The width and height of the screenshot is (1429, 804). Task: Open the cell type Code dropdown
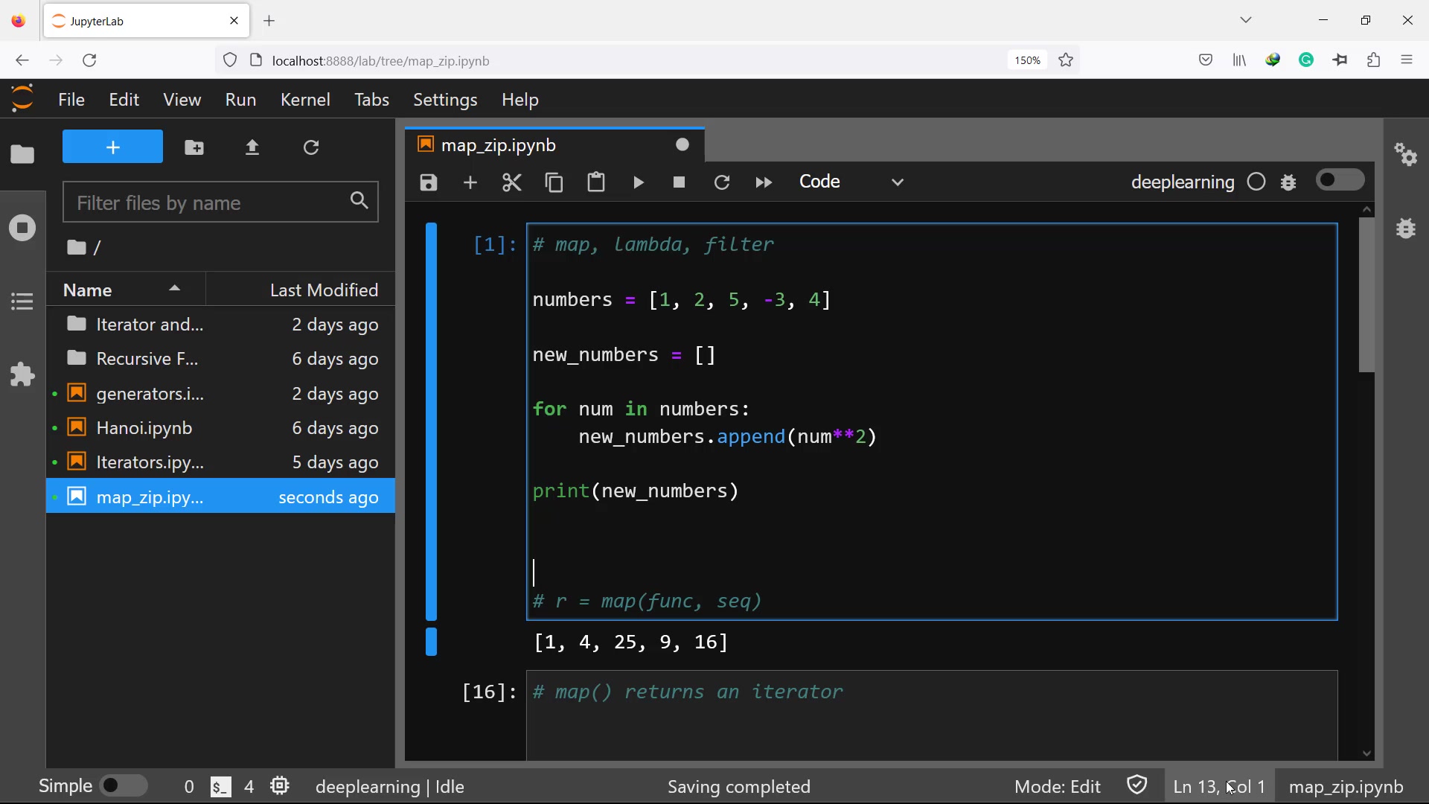coord(852,182)
